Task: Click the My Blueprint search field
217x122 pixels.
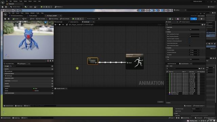Action: [31, 66]
